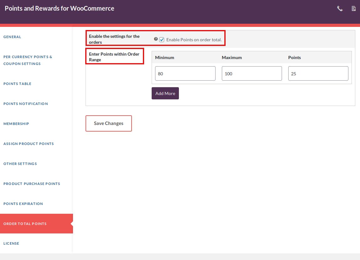The height and width of the screenshot is (260, 360).
Task: Click Enable the settings for the orders label
Action: click(x=114, y=39)
